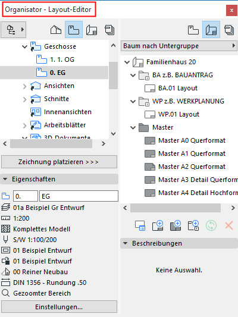The width and height of the screenshot is (238, 317).
Task: Switch left pane to View Map
Action: click(74, 30)
